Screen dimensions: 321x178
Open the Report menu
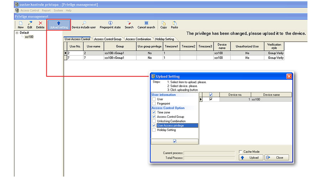pos(46,11)
